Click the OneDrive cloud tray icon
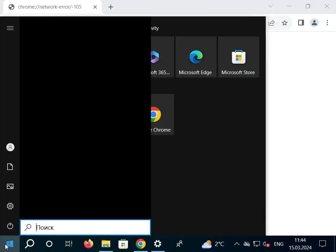This screenshot has width=336, height=252. point(247,244)
